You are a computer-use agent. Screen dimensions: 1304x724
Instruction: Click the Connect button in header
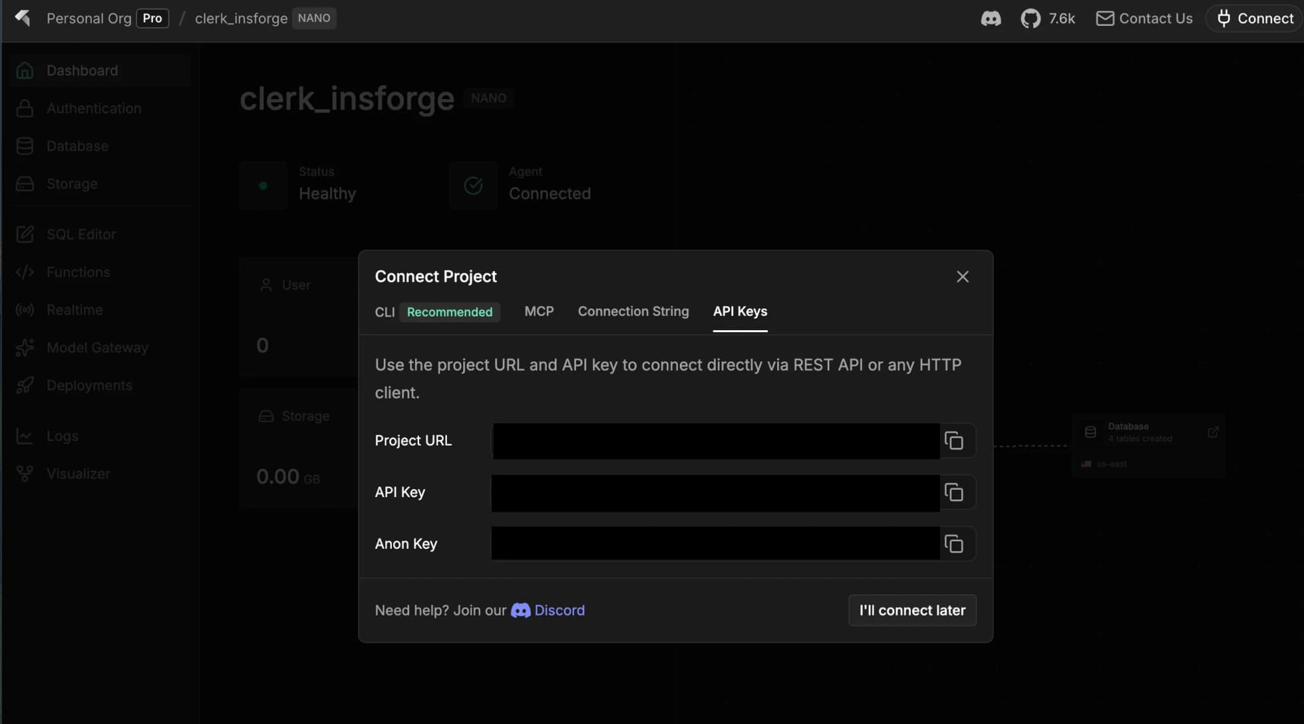[x=1254, y=18]
